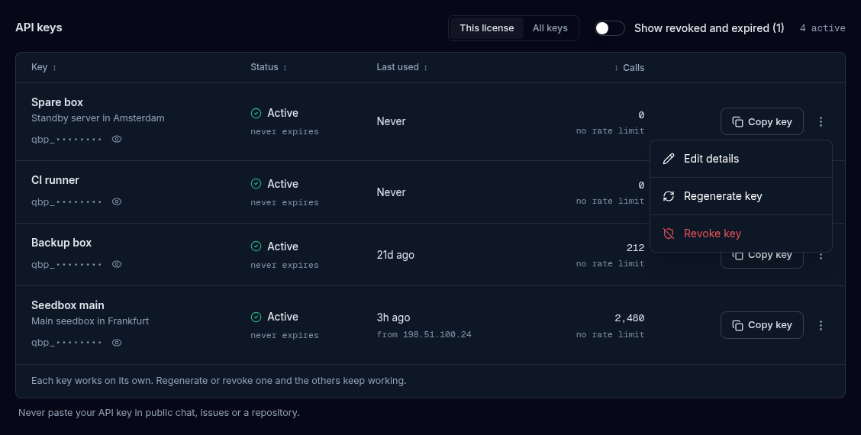
Task: Choose Regenerate key in the context menu
Action: [740, 196]
